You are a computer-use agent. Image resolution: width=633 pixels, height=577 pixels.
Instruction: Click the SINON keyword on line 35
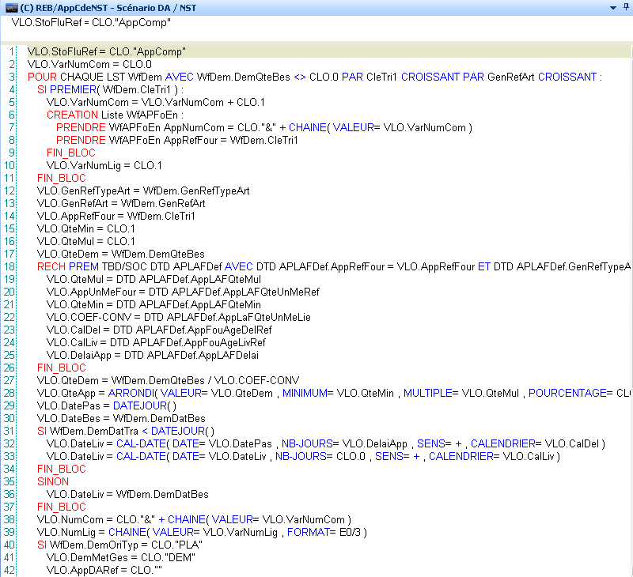tap(52, 481)
